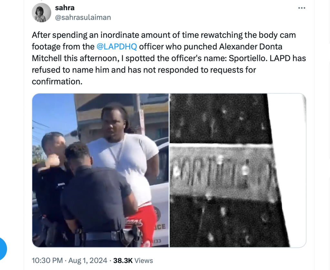The width and height of the screenshot is (330, 270).
Task: Click the word 'confirmation.' in tweet
Action: click(57, 82)
